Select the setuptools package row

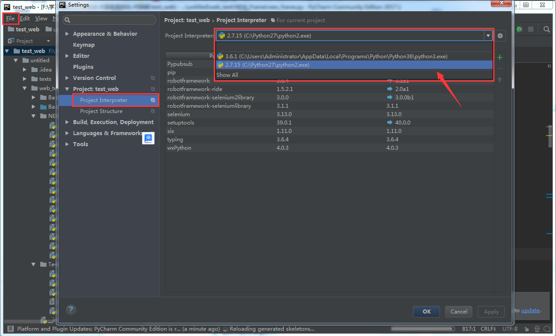pos(330,123)
